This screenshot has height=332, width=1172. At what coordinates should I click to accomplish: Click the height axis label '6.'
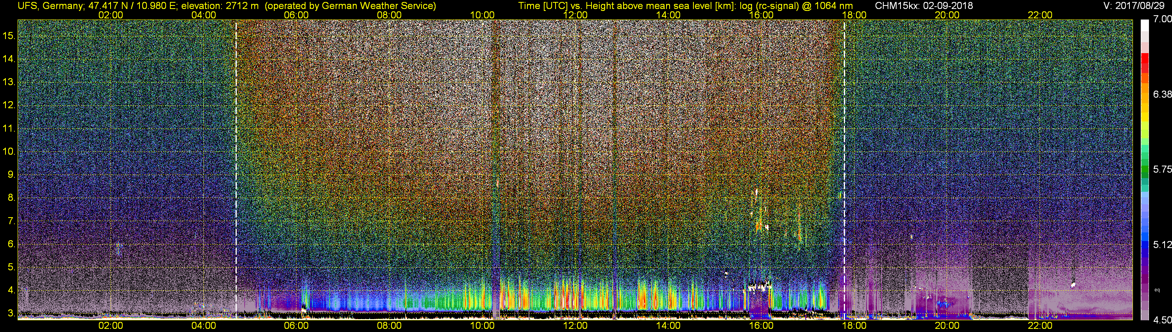coord(11,244)
